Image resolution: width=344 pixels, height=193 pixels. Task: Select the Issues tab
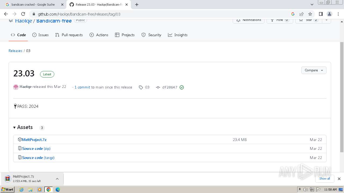pos(40,35)
